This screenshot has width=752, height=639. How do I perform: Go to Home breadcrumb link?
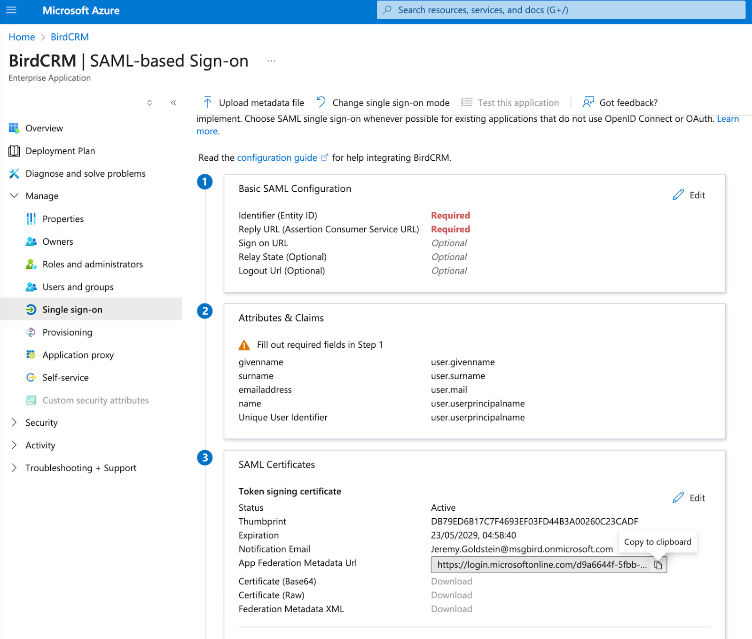22,37
